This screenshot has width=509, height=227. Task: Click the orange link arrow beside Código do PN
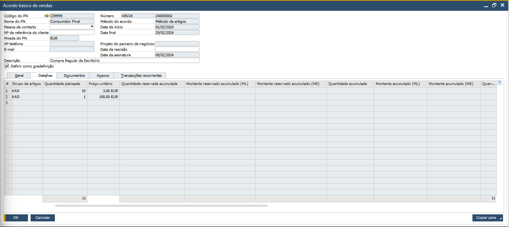coord(47,16)
